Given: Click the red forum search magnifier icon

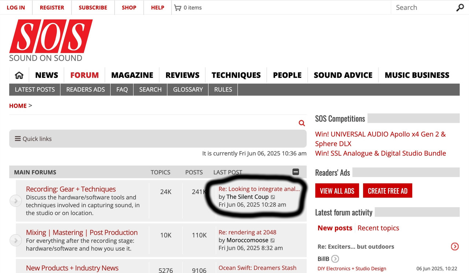Looking at the screenshot, I should coord(302,123).
